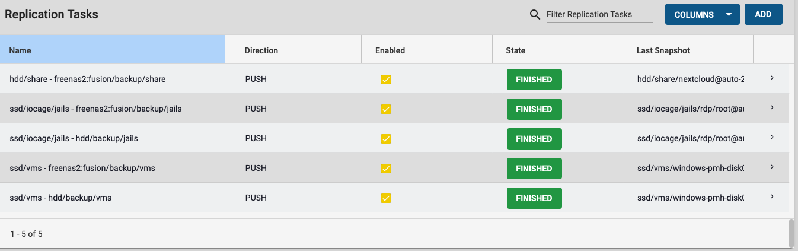The height and width of the screenshot is (251, 798).
Task: Click the State column header
Action: click(x=516, y=50)
